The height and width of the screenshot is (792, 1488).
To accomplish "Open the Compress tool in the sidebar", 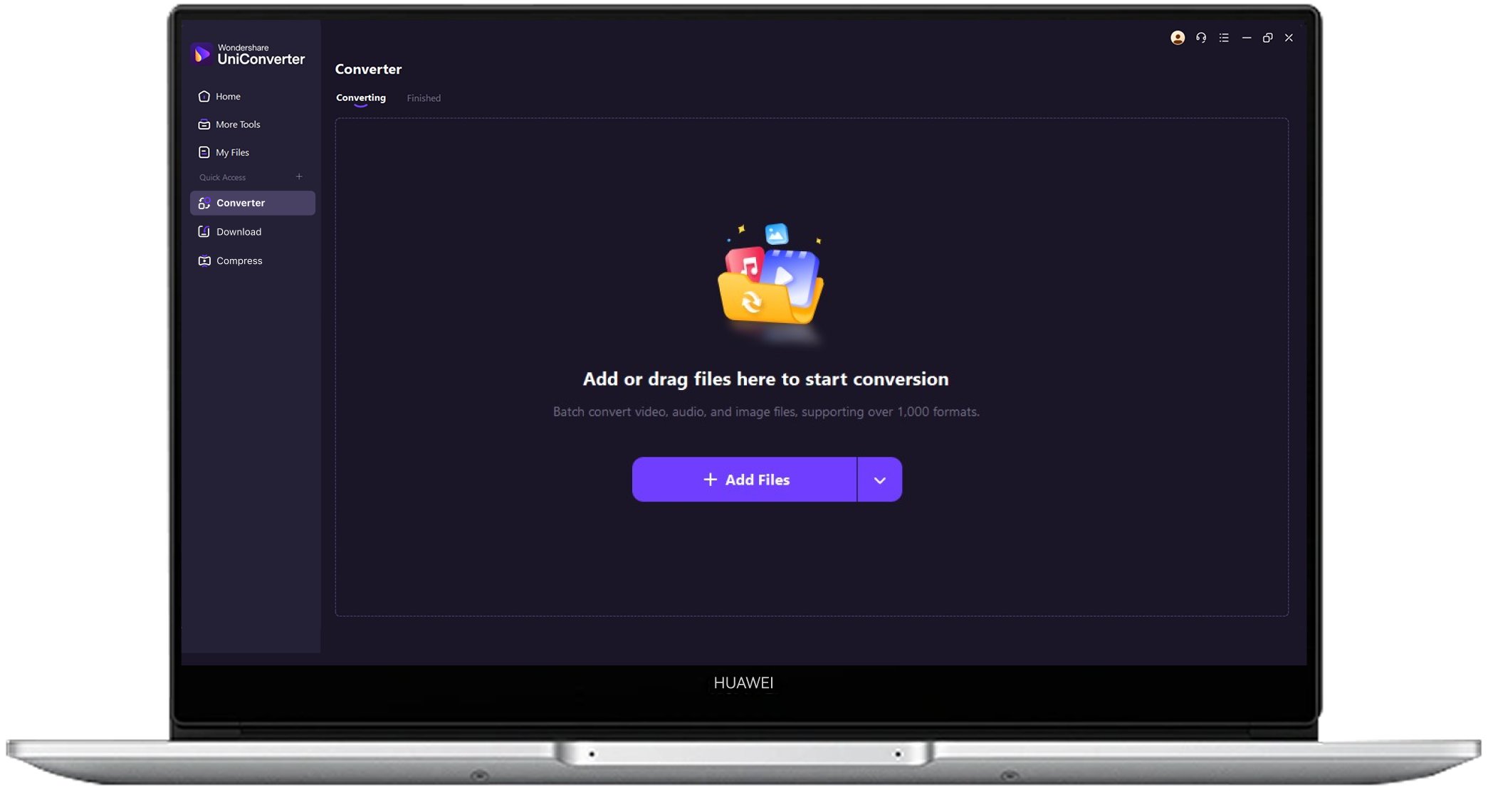I will (239, 261).
